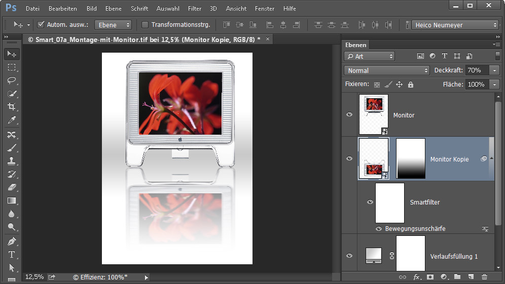Hide the Smartfilter effects
Screen dimensions: 505x284
[370, 202]
